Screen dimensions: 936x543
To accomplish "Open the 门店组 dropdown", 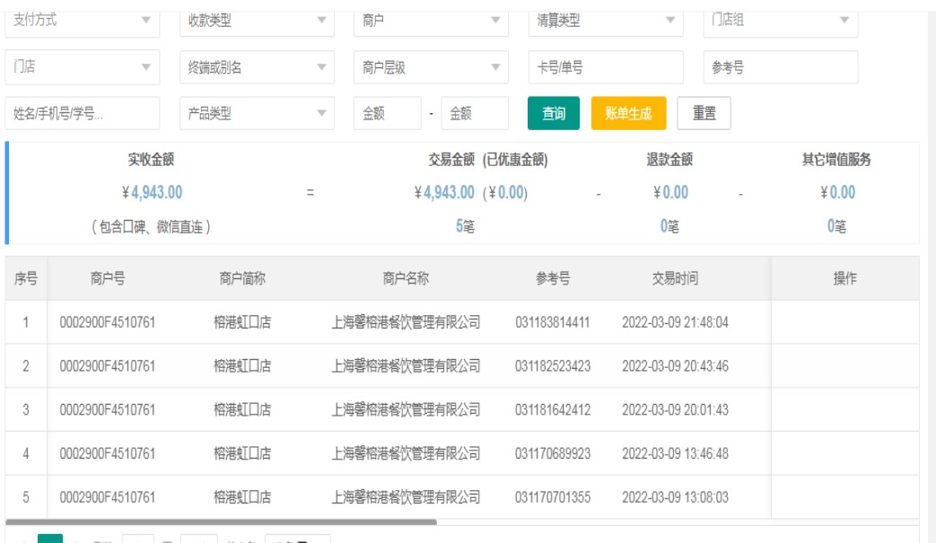I will (x=780, y=21).
